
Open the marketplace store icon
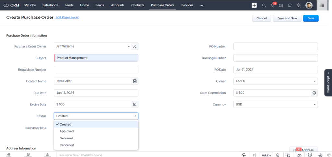tap(290, 5)
